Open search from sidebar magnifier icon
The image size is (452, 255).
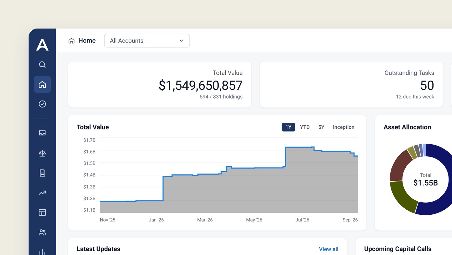point(42,65)
